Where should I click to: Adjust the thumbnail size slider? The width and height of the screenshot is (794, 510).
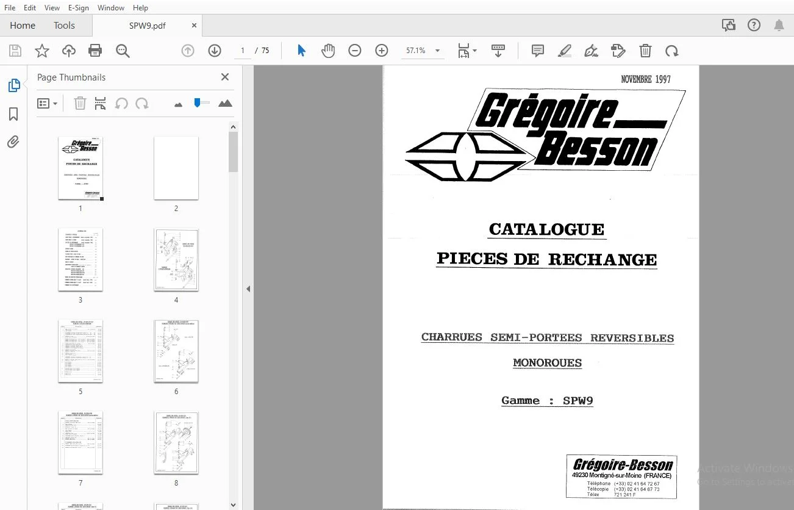(x=198, y=103)
